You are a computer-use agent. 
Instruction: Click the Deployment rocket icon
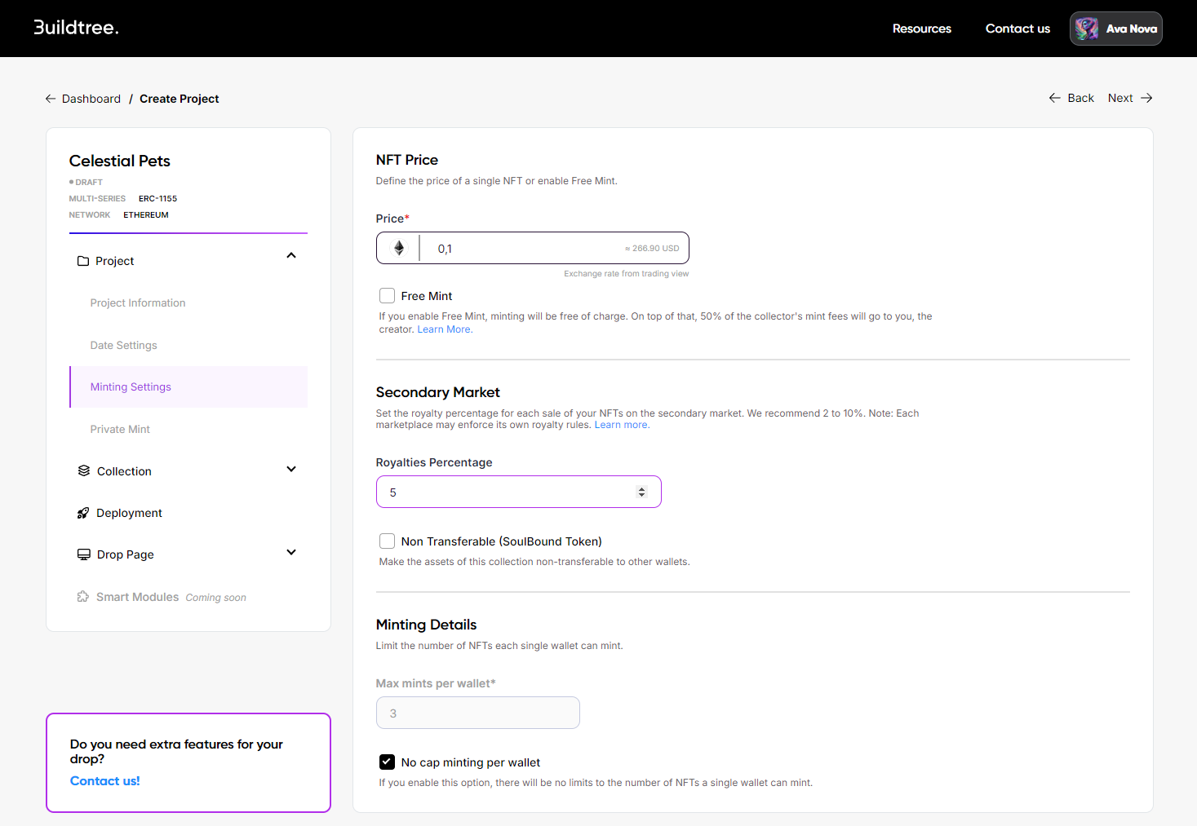click(83, 513)
